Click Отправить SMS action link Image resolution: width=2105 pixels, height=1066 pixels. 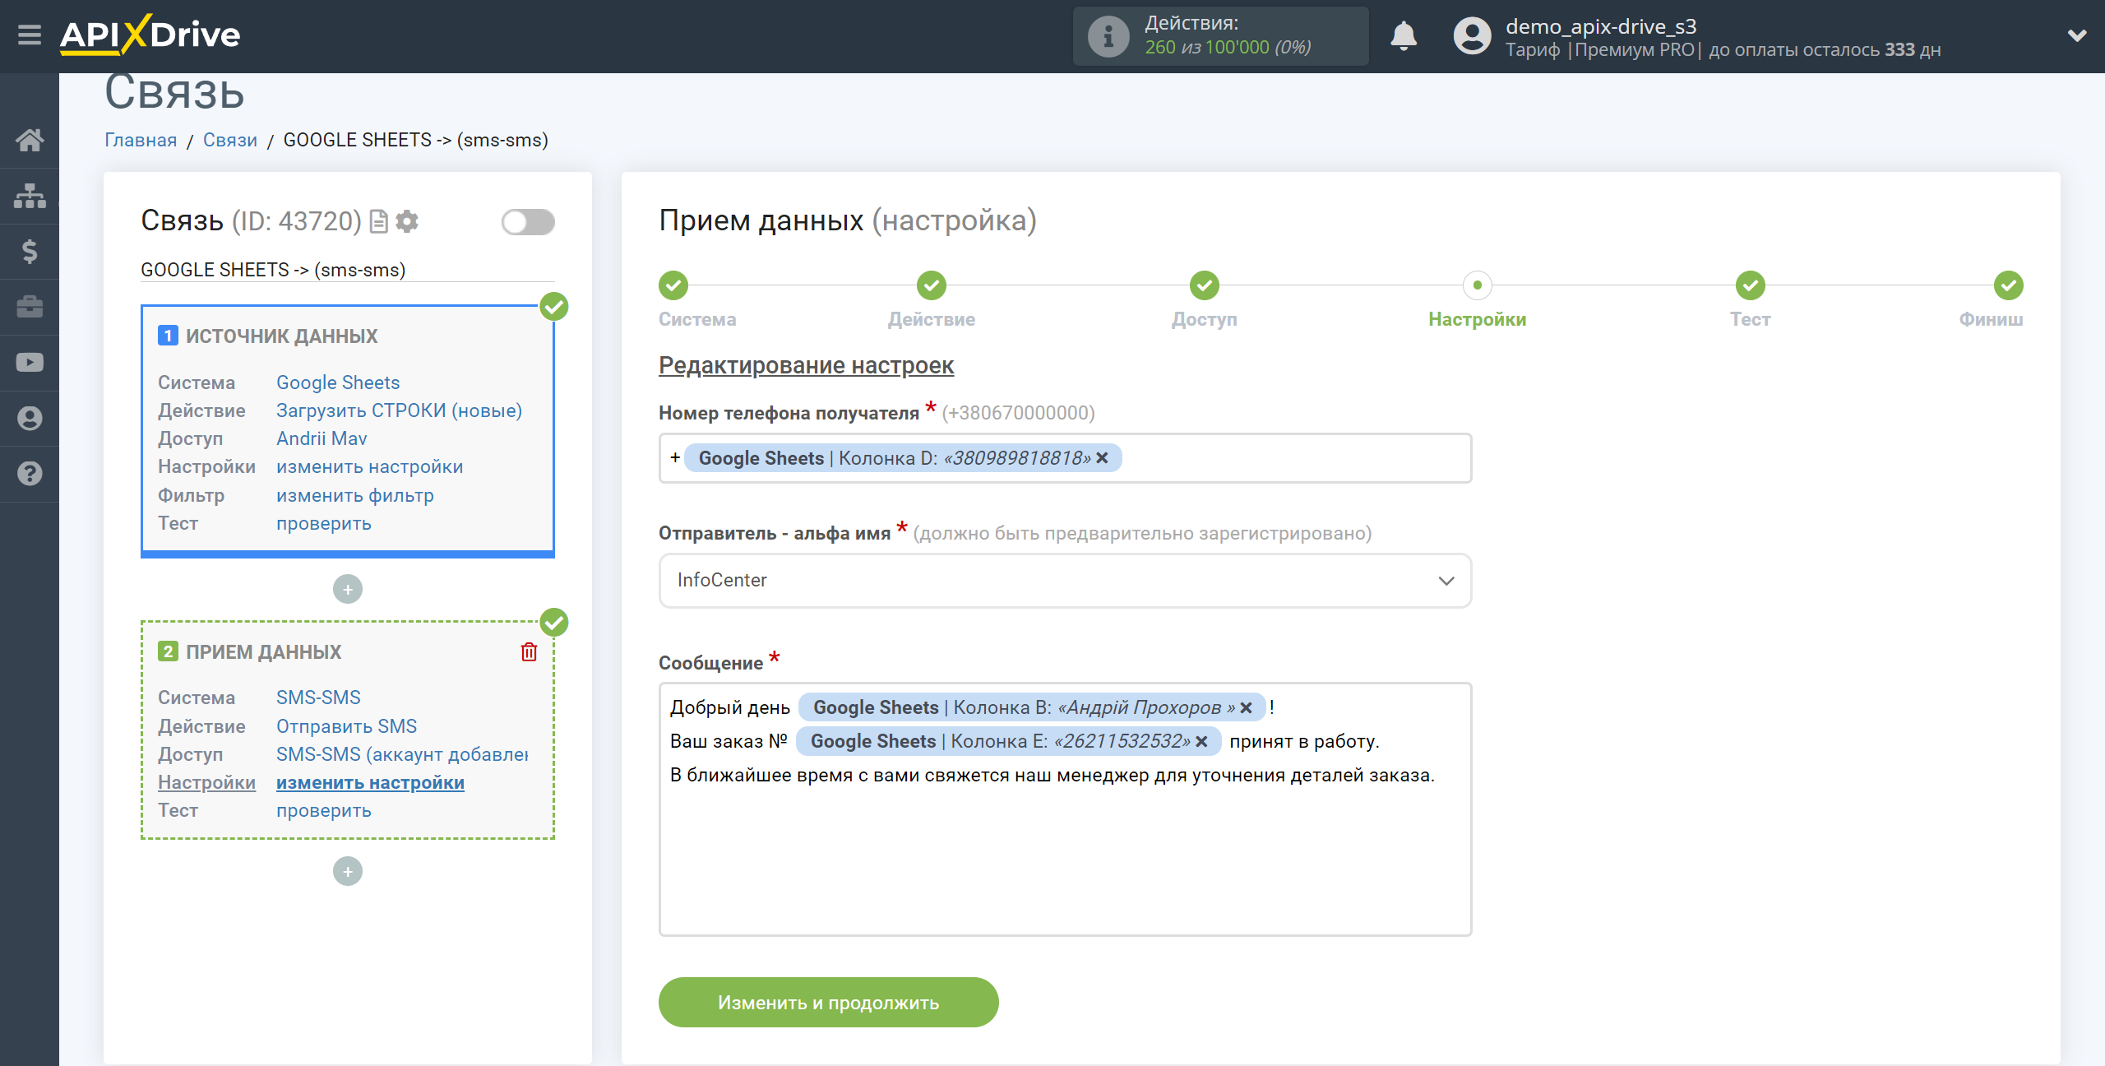[346, 726]
